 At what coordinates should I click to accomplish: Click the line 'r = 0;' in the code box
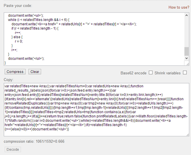[19, 42]
